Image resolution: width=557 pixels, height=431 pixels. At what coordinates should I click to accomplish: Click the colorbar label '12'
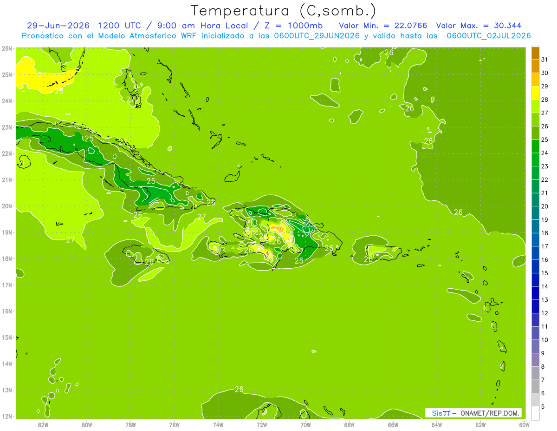545,313
